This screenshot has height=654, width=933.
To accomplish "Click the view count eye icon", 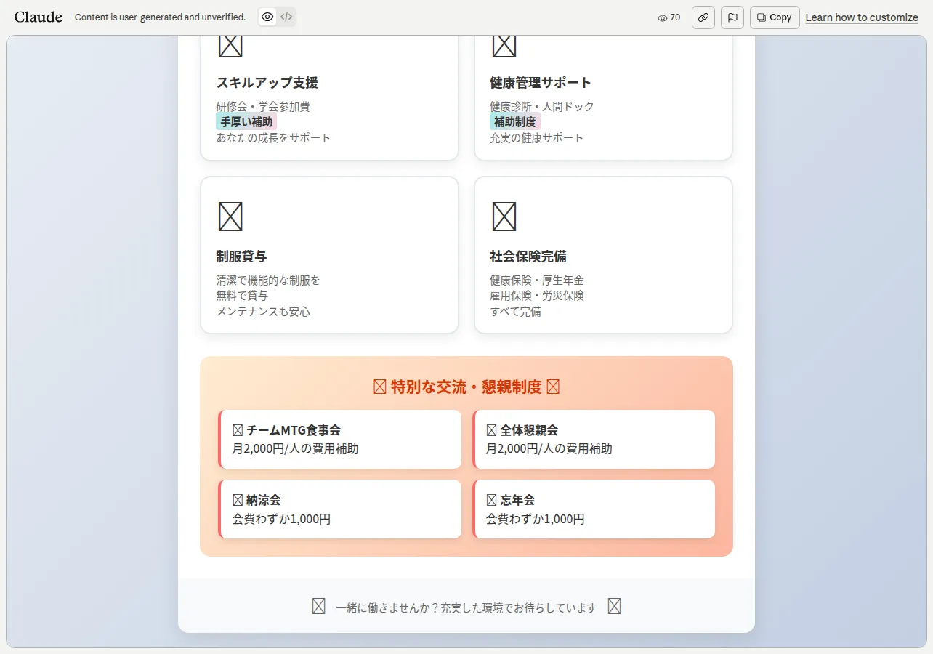I will (662, 17).
